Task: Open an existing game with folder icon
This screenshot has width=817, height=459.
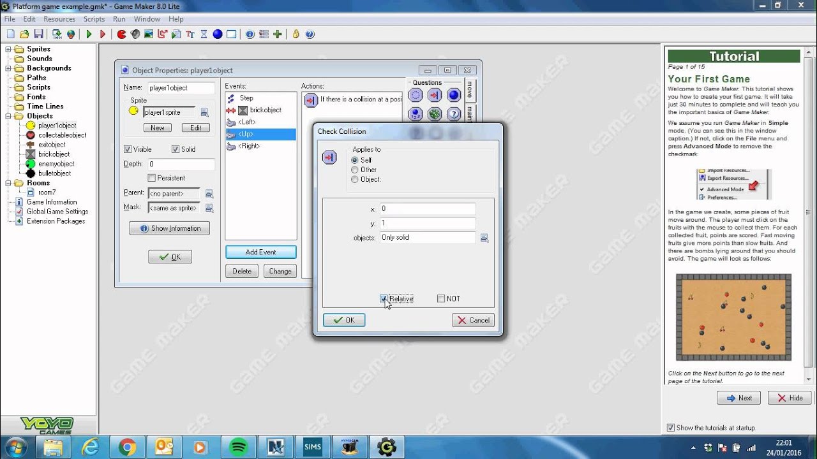Action: click(24, 34)
